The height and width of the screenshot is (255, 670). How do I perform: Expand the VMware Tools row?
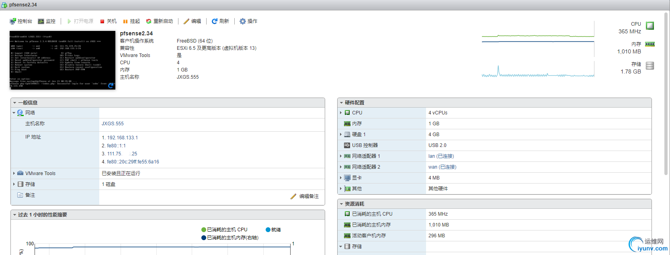click(x=14, y=173)
